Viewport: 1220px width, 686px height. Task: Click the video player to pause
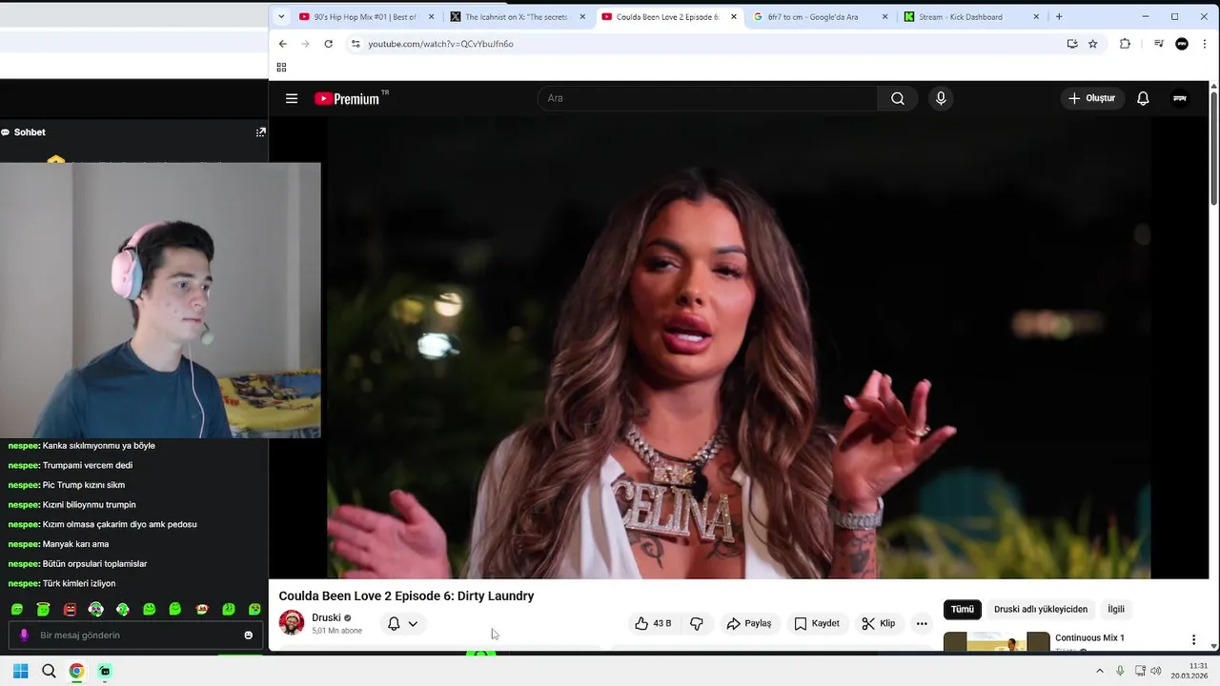739,348
